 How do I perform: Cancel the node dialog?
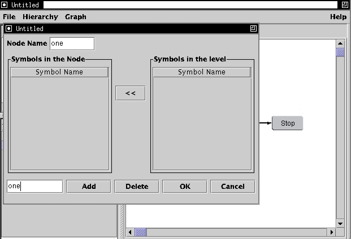coord(232,187)
